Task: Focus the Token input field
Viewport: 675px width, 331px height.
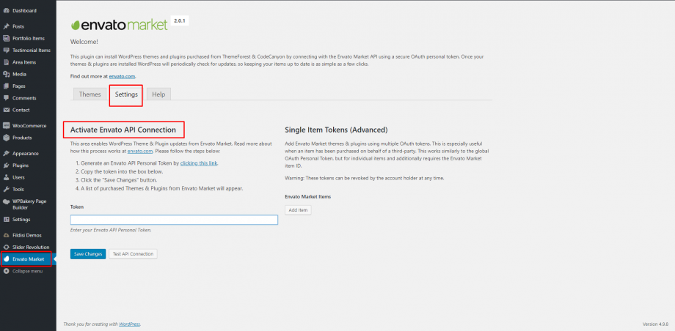Action: click(x=174, y=220)
